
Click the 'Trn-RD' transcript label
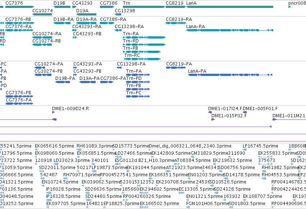(x=131, y=41)
